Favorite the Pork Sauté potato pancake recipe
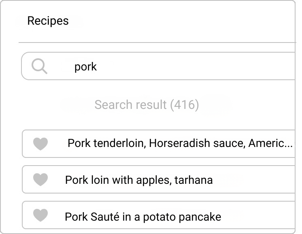Viewport: 302px width, 234px height. (x=40, y=215)
